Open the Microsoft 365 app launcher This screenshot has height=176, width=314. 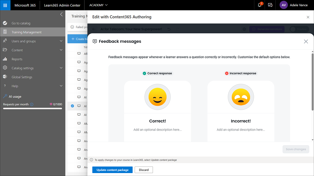(5, 5)
